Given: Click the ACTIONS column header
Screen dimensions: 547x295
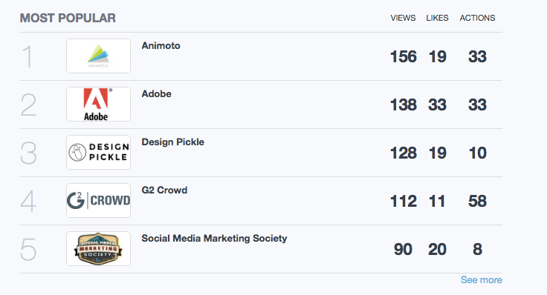Looking at the screenshot, I should pyautogui.click(x=477, y=18).
